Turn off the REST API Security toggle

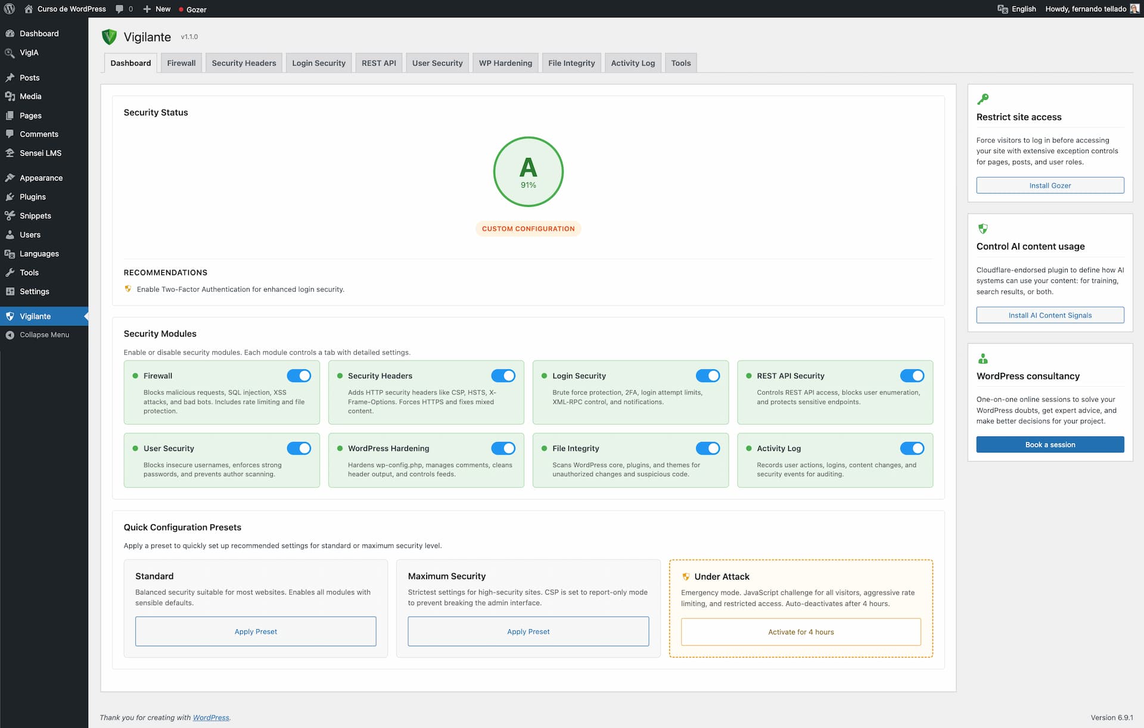(x=913, y=375)
